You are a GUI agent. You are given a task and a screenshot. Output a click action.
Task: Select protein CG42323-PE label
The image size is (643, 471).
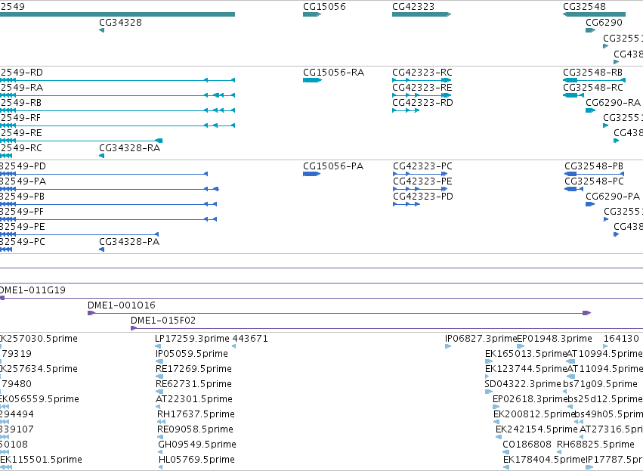tap(423, 181)
